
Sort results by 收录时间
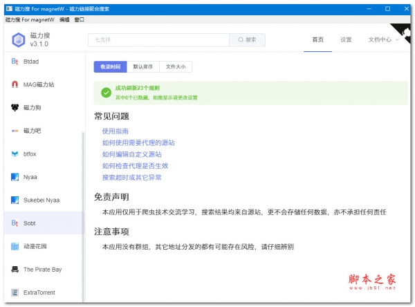pos(111,67)
